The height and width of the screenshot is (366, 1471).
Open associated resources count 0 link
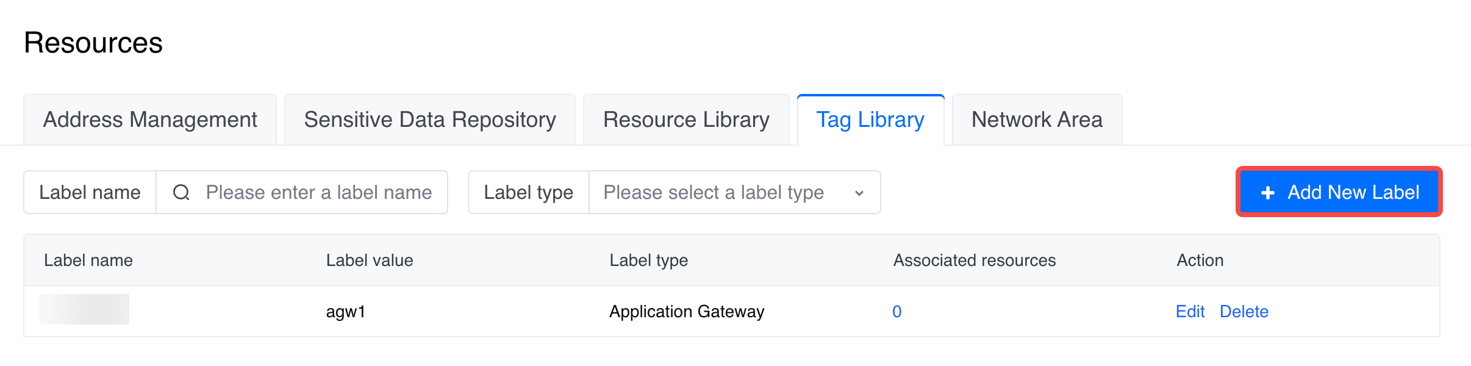(x=897, y=312)
